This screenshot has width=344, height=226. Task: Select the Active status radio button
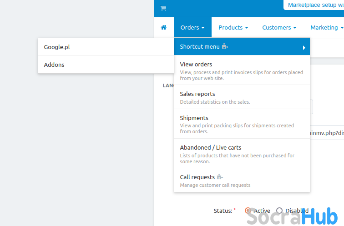point(248,211)
